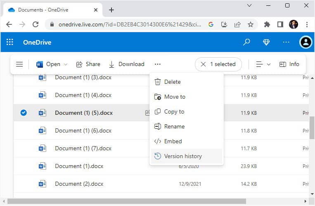Click the Word icon of Document (1) (4).docx
The height and width of the screenshot is (206, 315).
point(42,95)
